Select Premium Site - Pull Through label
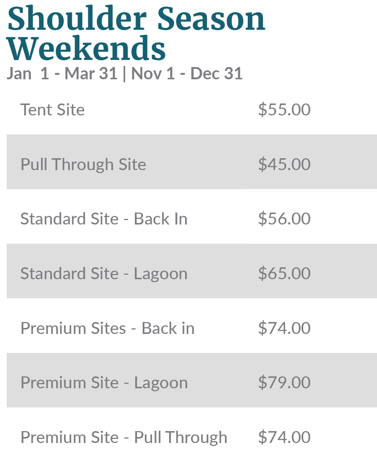Image resolution: width=377 pixels, height=462 pixels. pyautogui.click(x=124, y=437)
